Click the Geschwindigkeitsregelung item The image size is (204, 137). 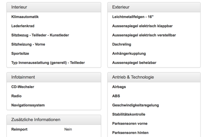136,105
